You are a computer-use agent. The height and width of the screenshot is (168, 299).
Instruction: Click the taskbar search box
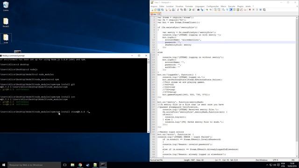pyautogui.click(x=34, y=165)
